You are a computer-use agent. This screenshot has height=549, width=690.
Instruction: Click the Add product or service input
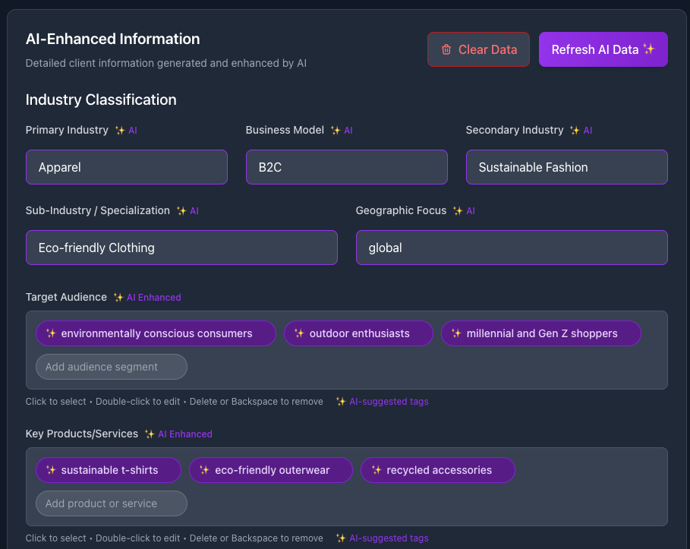[111, 503]
